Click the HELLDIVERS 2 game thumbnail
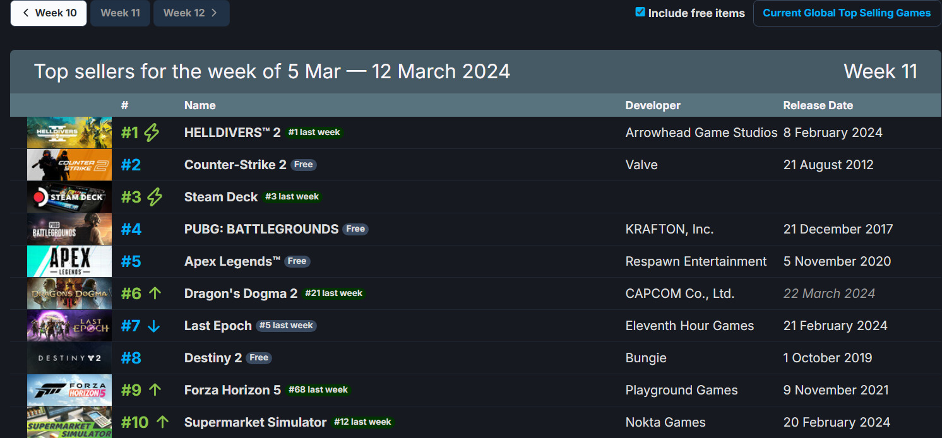 [x=69, y=133]
